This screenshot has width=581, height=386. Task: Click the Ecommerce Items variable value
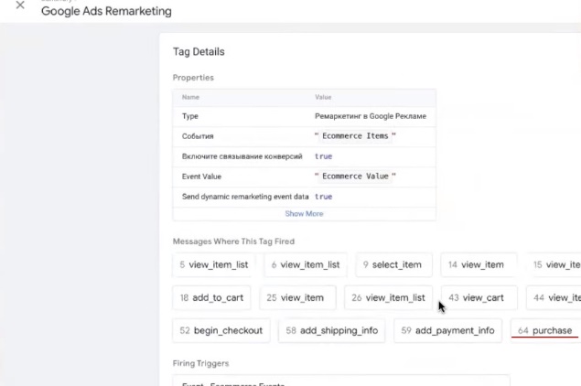tap(355, 136)
